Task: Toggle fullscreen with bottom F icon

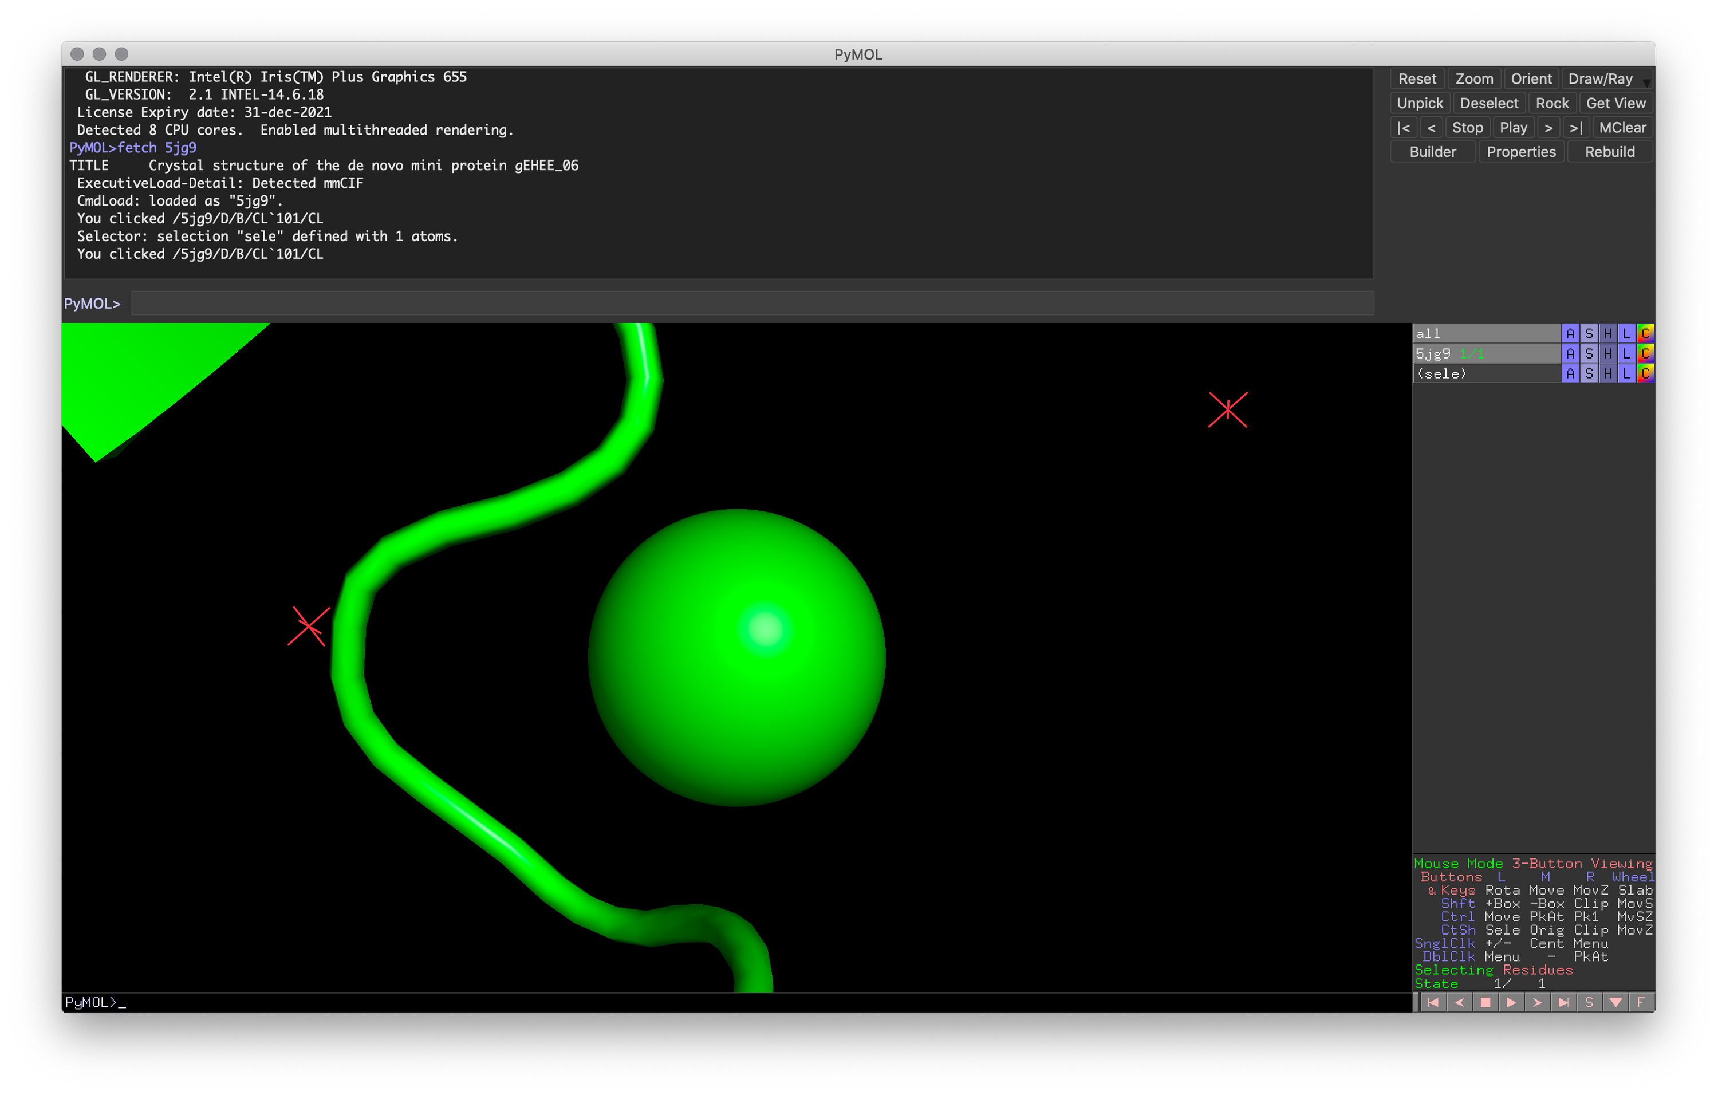Action: pos(1641,1002)
